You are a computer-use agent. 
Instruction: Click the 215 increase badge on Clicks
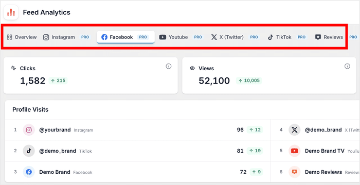coord(58,80)
